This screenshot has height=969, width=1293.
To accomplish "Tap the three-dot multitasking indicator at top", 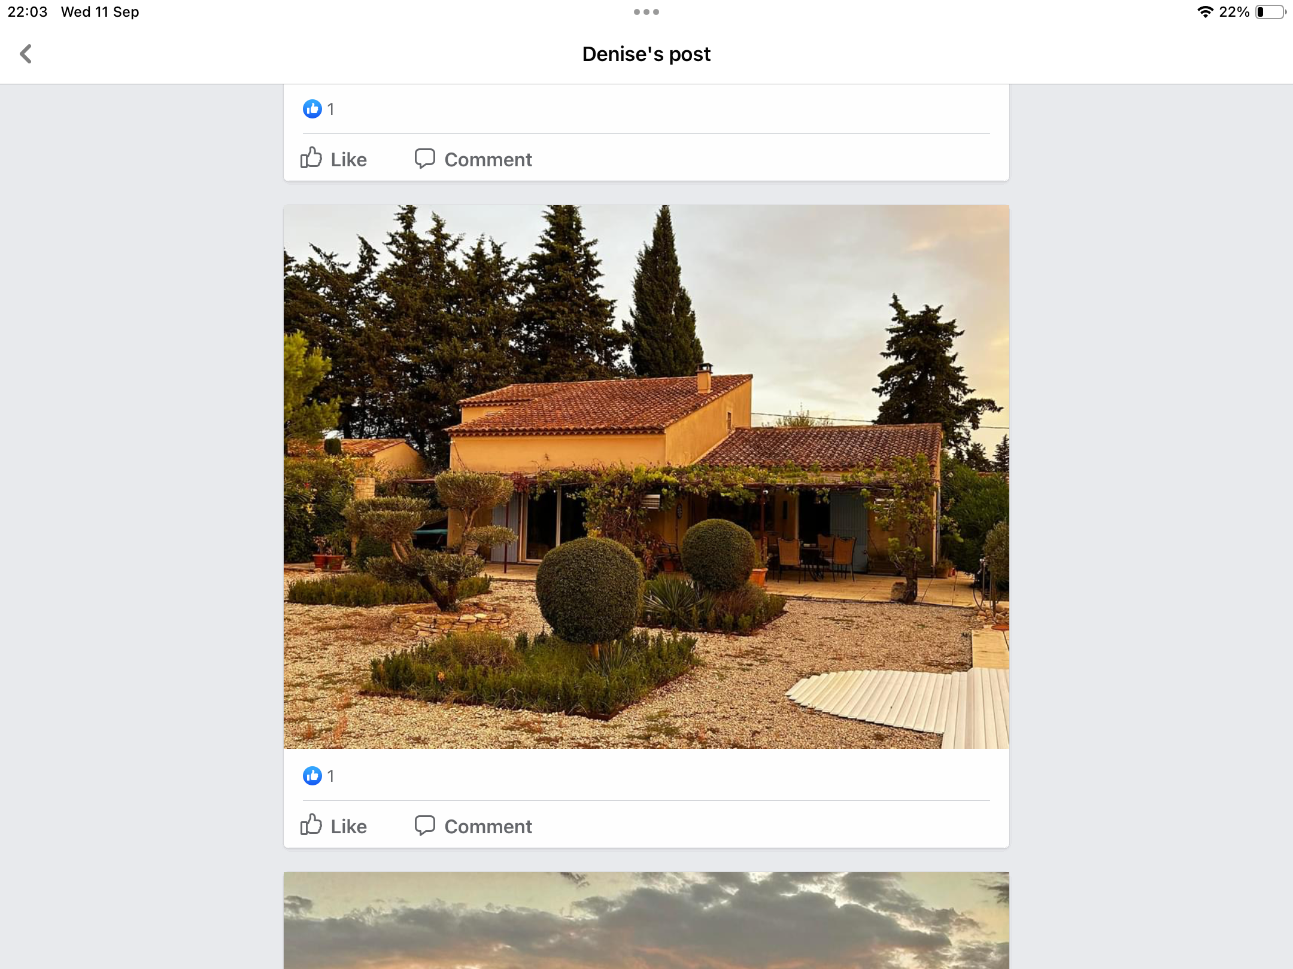I will (x=646, y=12).
